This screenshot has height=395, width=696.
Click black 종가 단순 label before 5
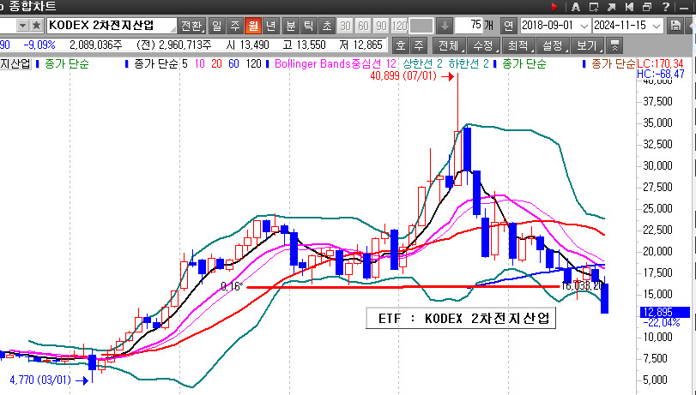[x=156, y=63]
